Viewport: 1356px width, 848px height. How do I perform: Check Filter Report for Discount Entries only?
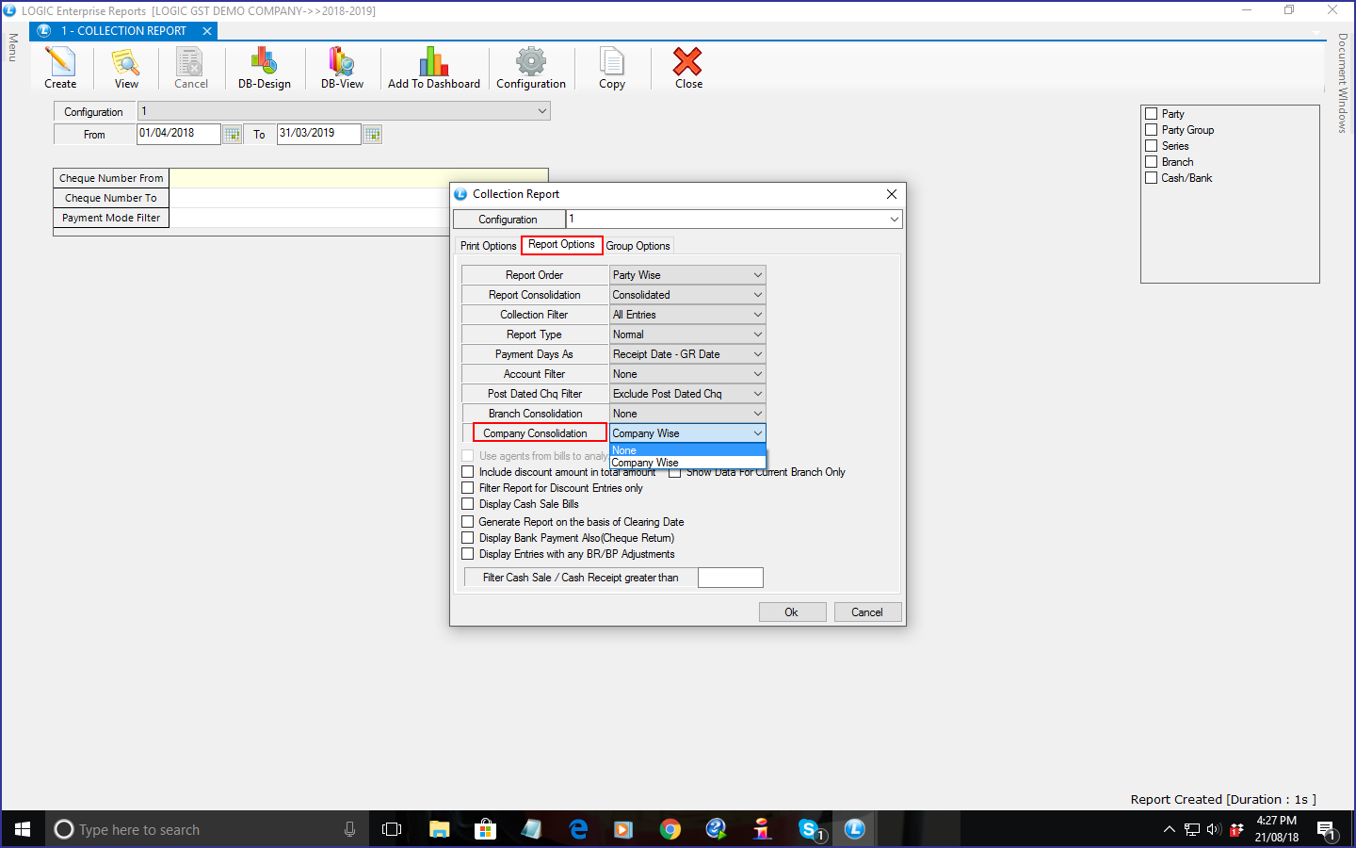468,488
